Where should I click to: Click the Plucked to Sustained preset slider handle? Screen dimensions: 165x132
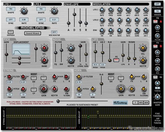pos(58,101)
